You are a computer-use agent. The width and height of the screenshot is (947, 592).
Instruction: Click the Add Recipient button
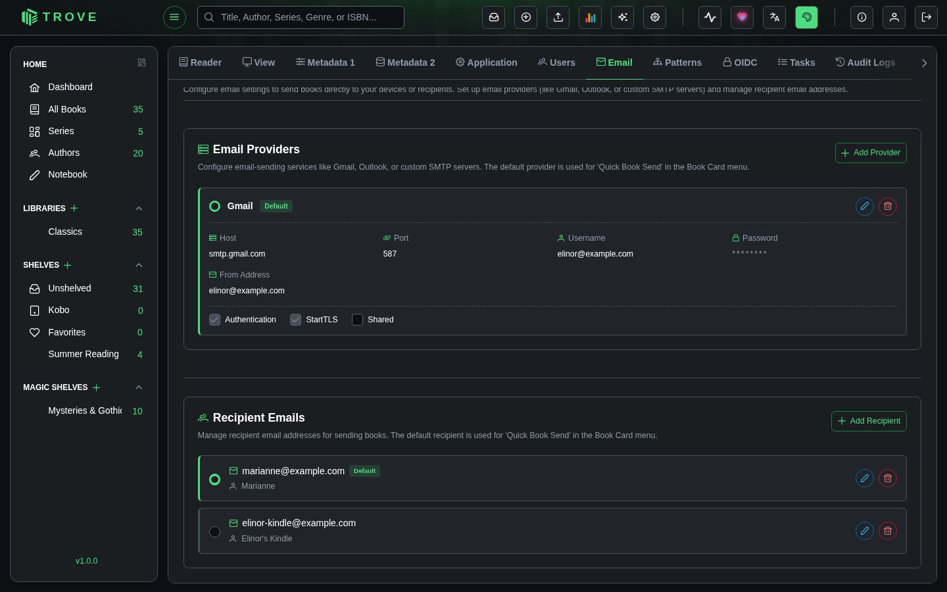coord(869,421)
